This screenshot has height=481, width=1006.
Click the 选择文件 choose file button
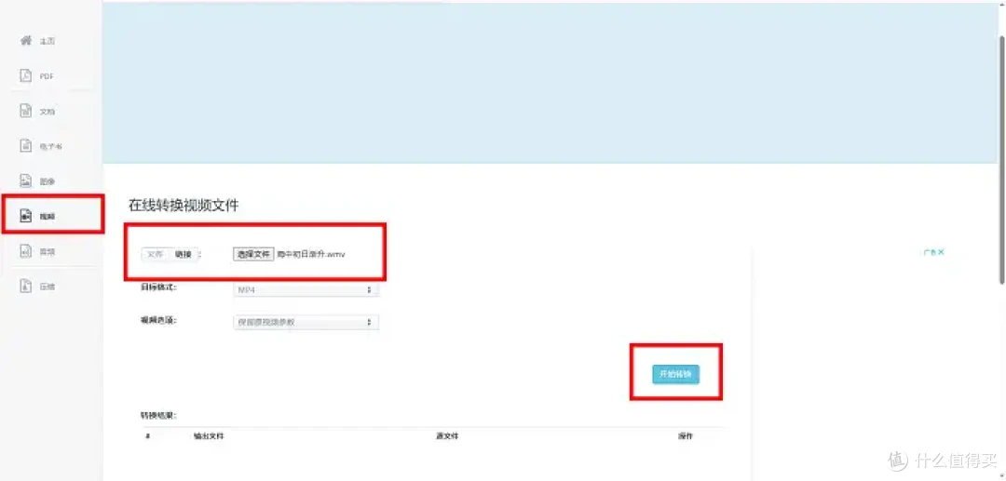click(x=253, y=254)
